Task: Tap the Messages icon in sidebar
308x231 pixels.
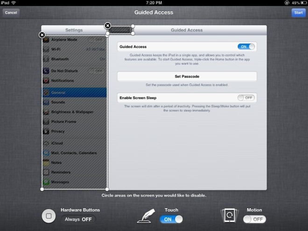Action: click(46, 182)
